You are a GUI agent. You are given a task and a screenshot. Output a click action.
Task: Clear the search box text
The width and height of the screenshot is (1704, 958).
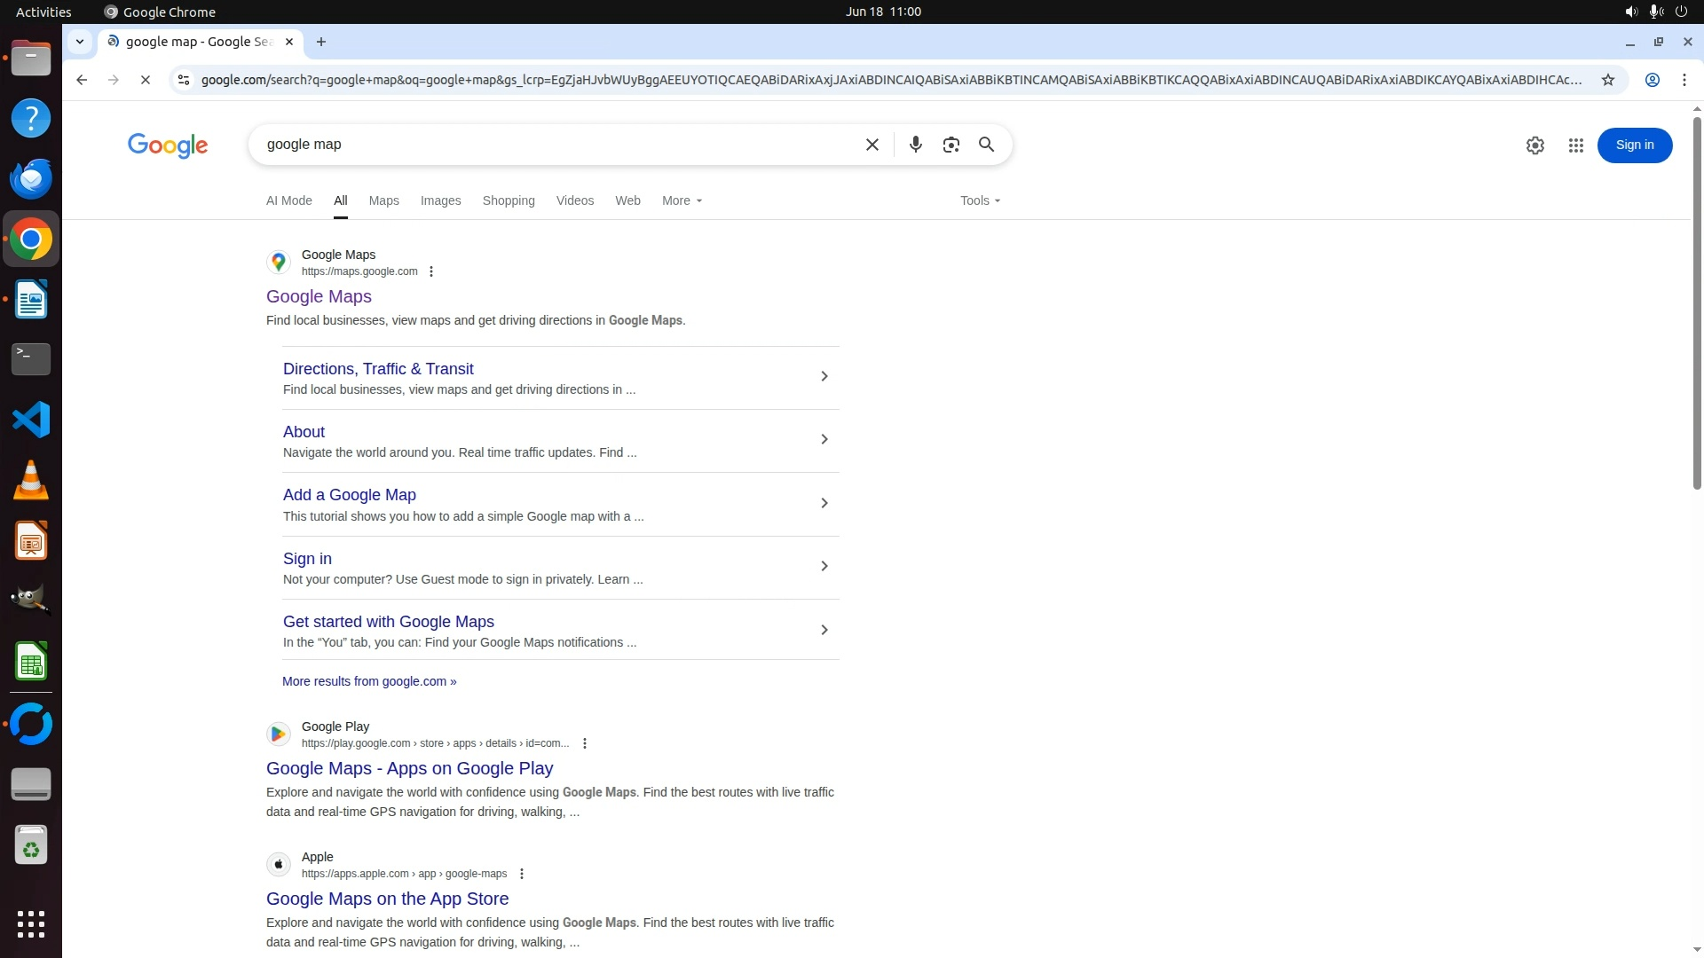872,145
